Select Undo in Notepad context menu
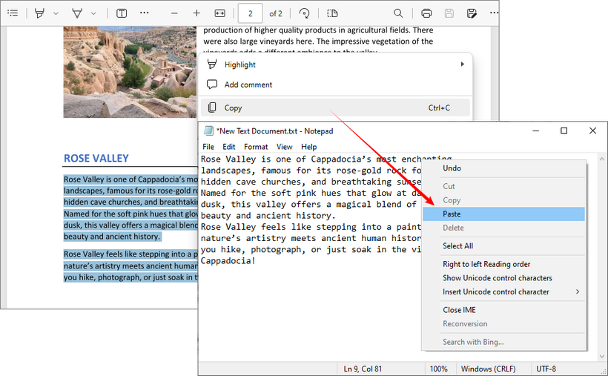608x376 pixels. tap(504, 168)
